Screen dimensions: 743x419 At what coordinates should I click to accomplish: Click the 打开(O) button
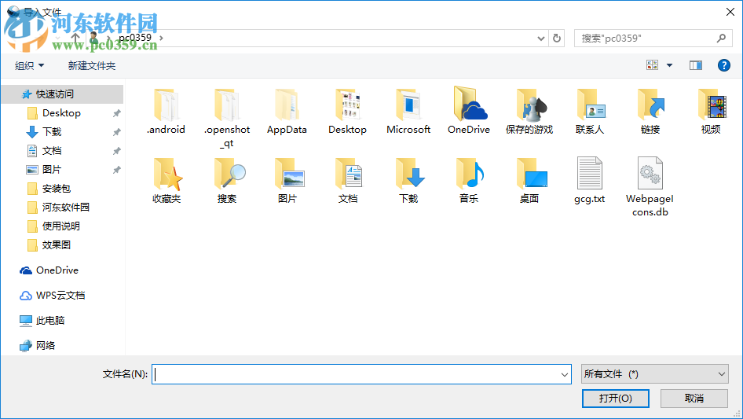tap(616, 398)
